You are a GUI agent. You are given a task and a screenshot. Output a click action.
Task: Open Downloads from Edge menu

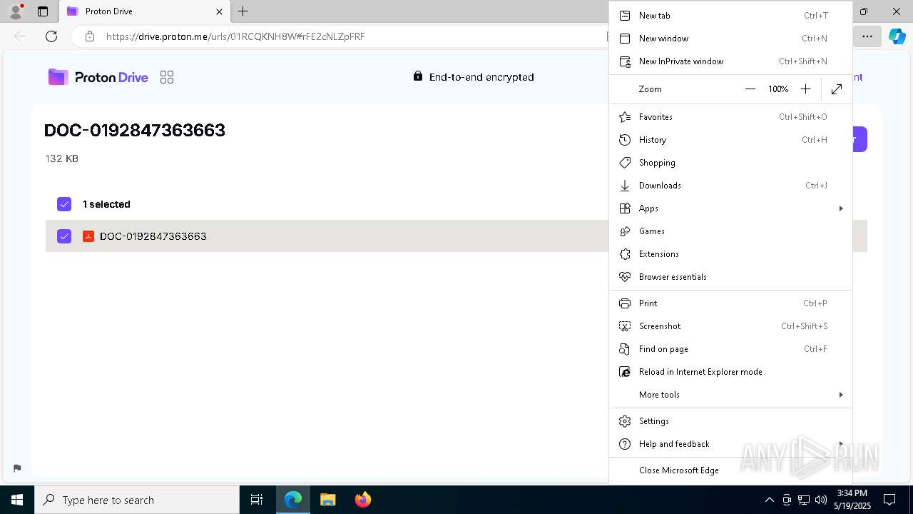click(x=730, y=186)
